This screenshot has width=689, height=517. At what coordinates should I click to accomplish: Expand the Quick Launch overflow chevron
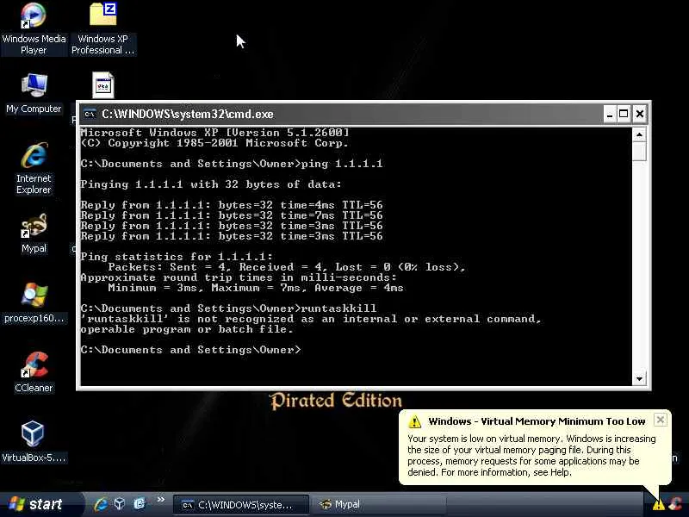[161, 500]
